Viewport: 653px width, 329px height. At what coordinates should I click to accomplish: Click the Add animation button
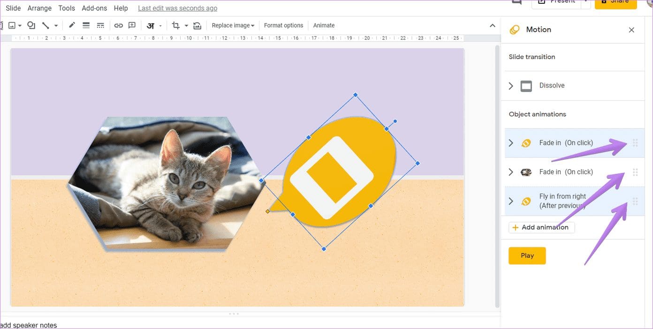pyautogui.click(x=541, y=227)
